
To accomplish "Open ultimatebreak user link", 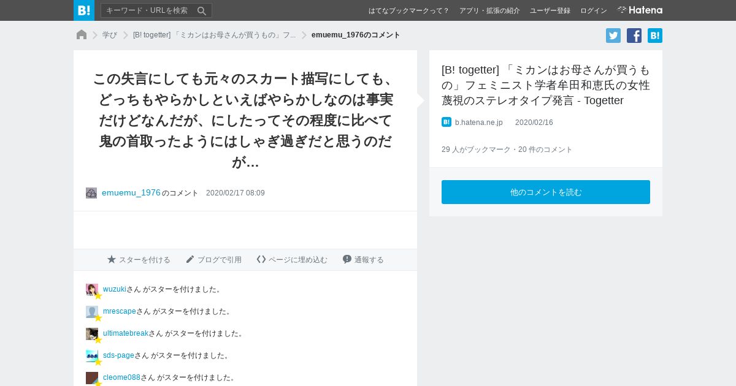I will [x=126, y=333].
